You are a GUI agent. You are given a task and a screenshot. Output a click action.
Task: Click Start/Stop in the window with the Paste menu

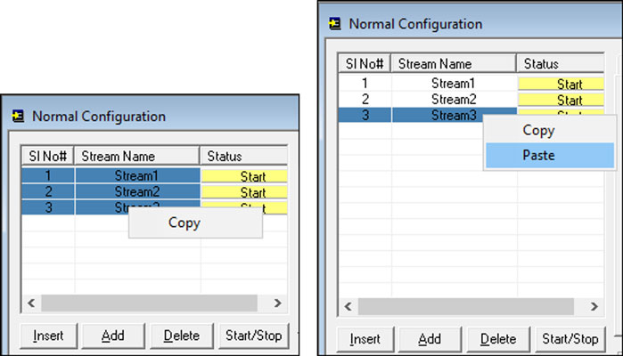pyautogui.click(x=570, y=339)
